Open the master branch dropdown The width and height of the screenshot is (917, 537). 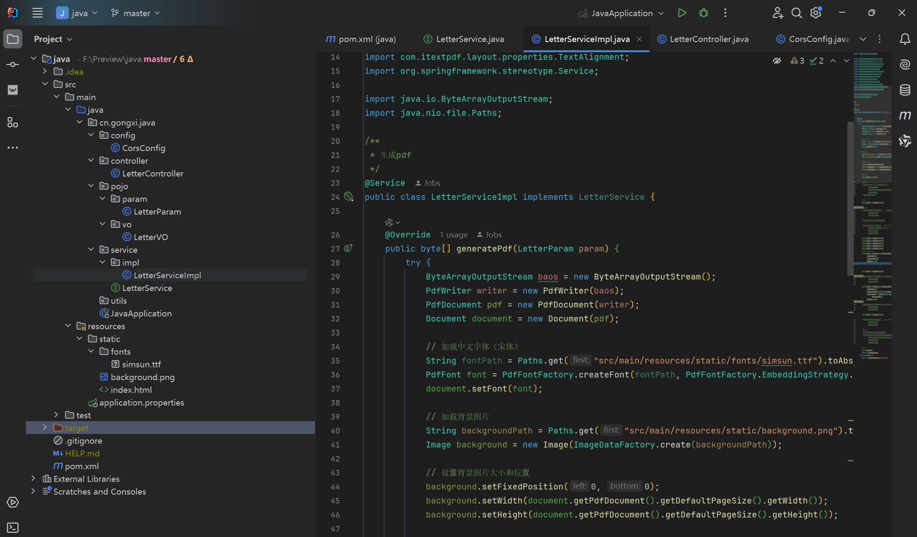135,13
